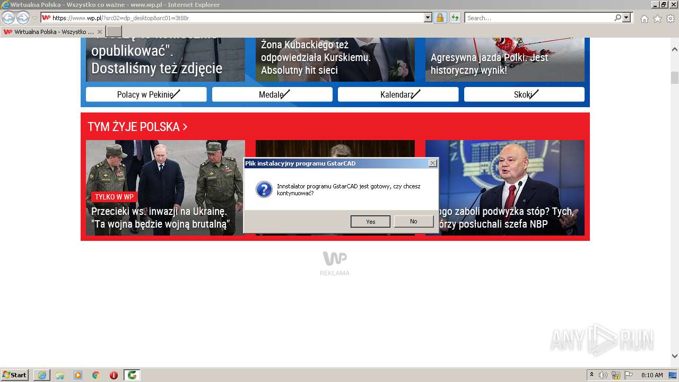The height and width of the screenshot is (382, 679).
Task: Expand the search provider dropdown arrow
Action: pyautogui.click(x=626, y=18)
